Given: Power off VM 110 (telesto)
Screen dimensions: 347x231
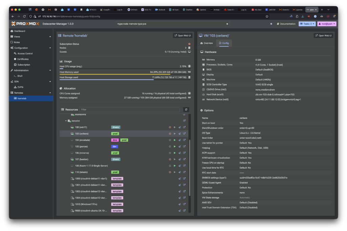Looking at the screenshot, I should click(x=170, y=172).
